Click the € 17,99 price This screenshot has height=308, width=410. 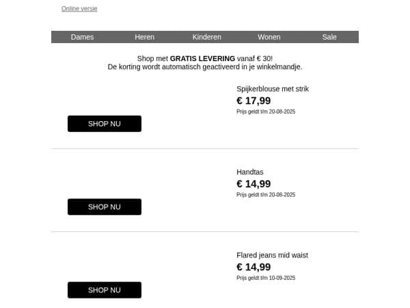(254, 101)
